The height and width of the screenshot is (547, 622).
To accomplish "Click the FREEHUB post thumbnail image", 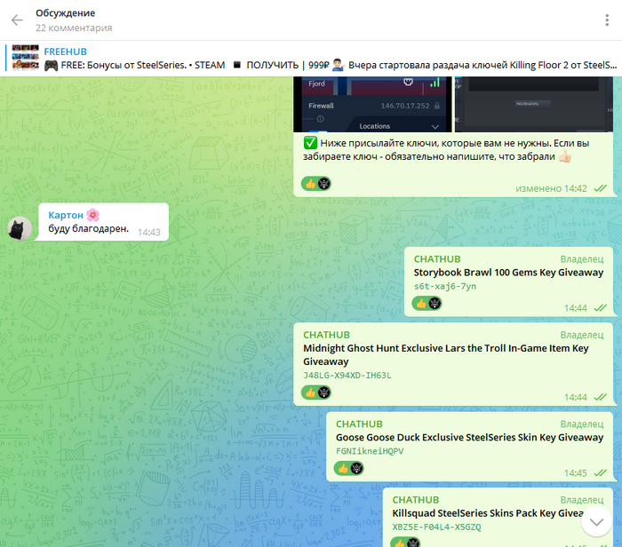I will click(26, 58).
